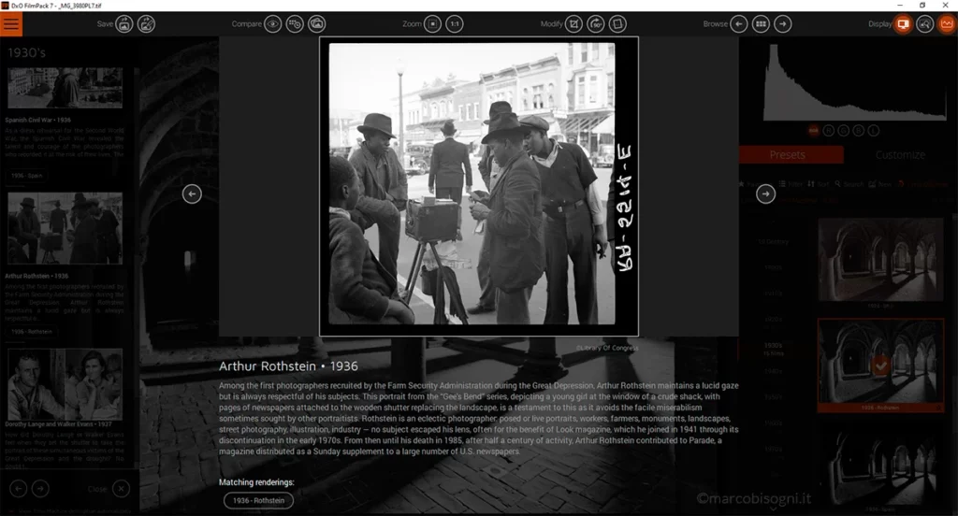Toggle the Display loupe magnifier icon
This screenshot has height=516, width=958.
(x=925, y=24)
